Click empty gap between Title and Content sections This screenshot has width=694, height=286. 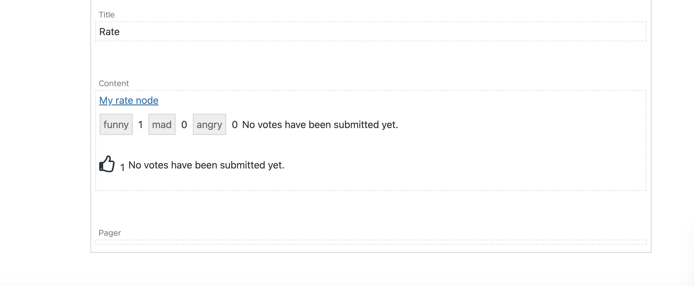(371, 61)
